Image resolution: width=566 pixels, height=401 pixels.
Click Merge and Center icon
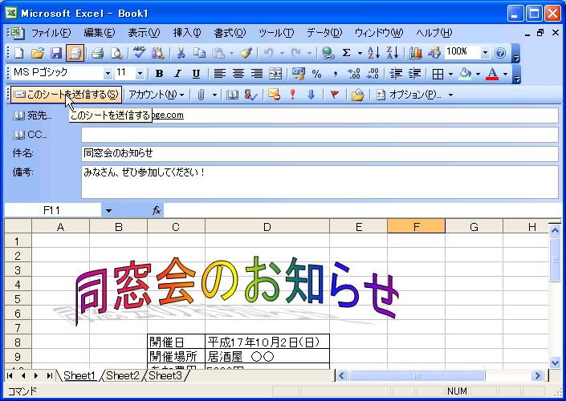click(275, 74)
